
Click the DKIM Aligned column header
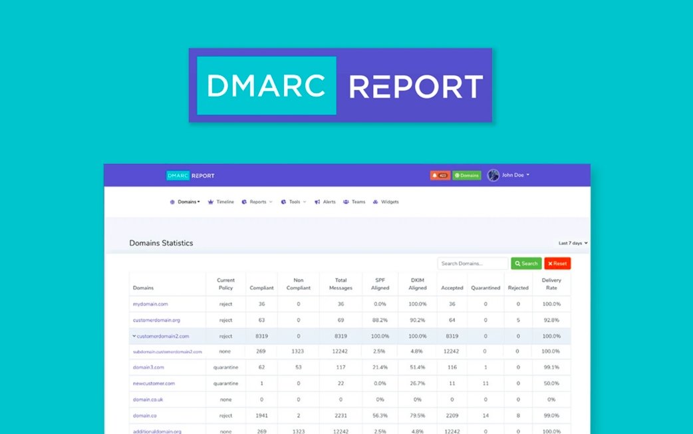pyautogui.click(x=418, y=284)
